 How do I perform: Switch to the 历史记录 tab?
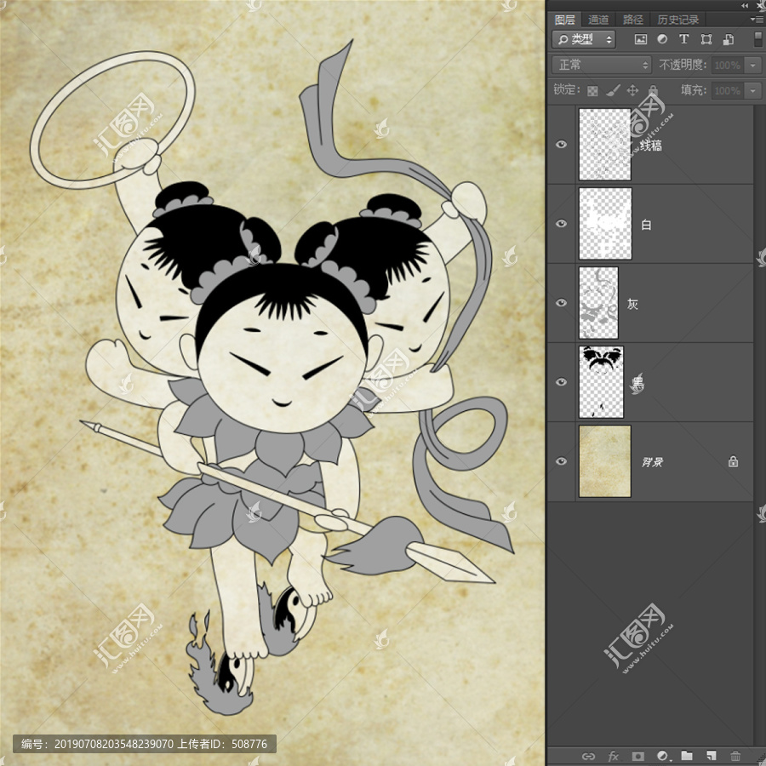pos(678,20)
